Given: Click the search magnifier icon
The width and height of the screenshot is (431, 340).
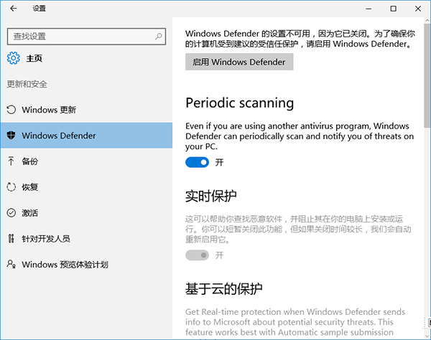Looking at the screenshot, I should (158, 36).
